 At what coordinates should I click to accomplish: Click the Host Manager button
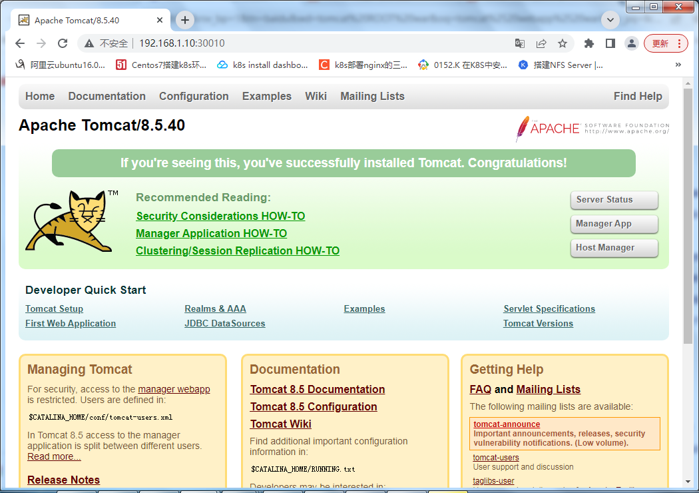614,248
